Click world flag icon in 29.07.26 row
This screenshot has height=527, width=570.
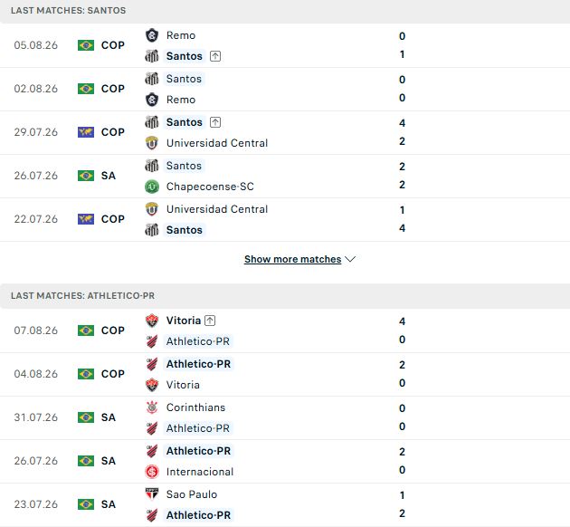click(x=86, y=132)
